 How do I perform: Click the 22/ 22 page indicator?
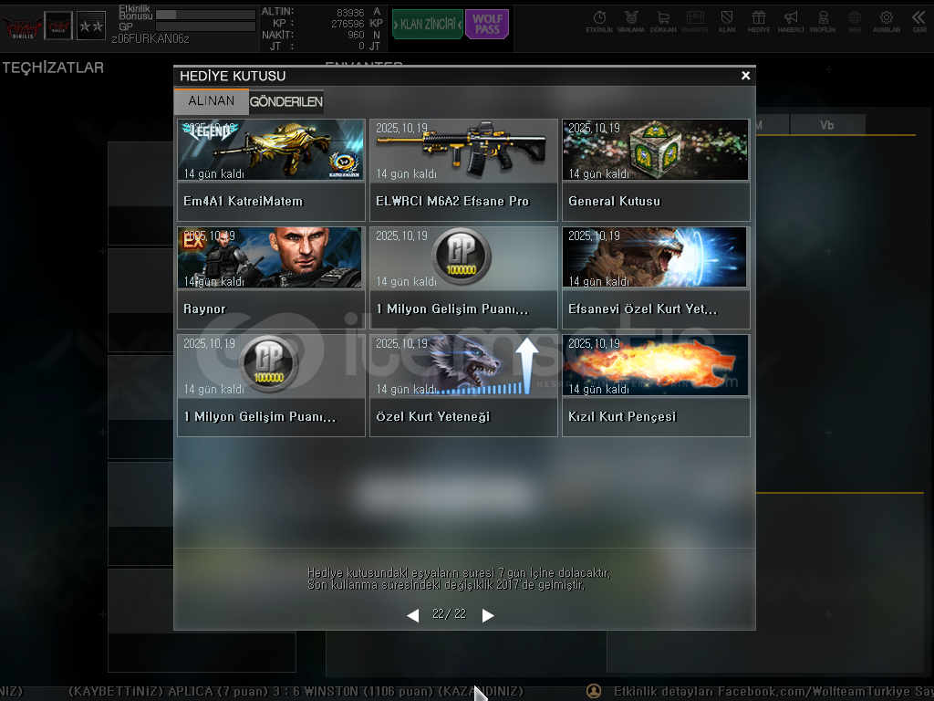[449, 614]
